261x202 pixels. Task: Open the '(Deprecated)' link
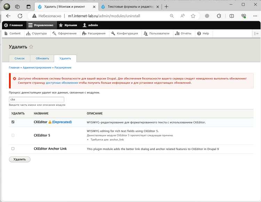62,122
